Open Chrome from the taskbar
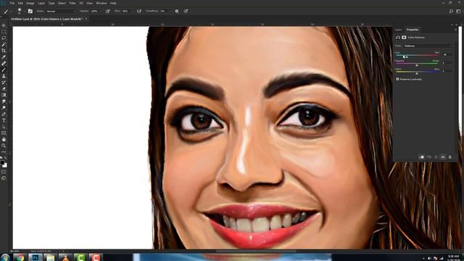This screenshot has width=464, height=261. pyautogui.click(x=20, y=257)
